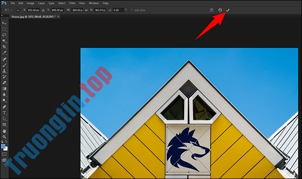Open the foreground color swatch
The image size is (302, 179).
click(x=3, y=147)
